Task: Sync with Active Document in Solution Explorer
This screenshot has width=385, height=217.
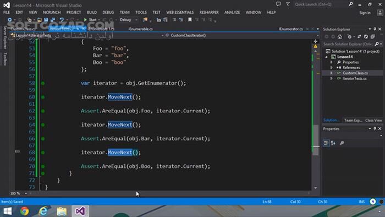Action: tap(359, 37)
